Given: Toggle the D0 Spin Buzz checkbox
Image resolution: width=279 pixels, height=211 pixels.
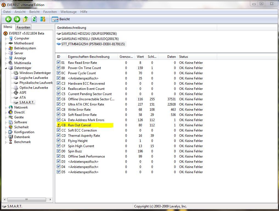Looking at the screenshot, I should pyautogui.click(x=58, y=151).
